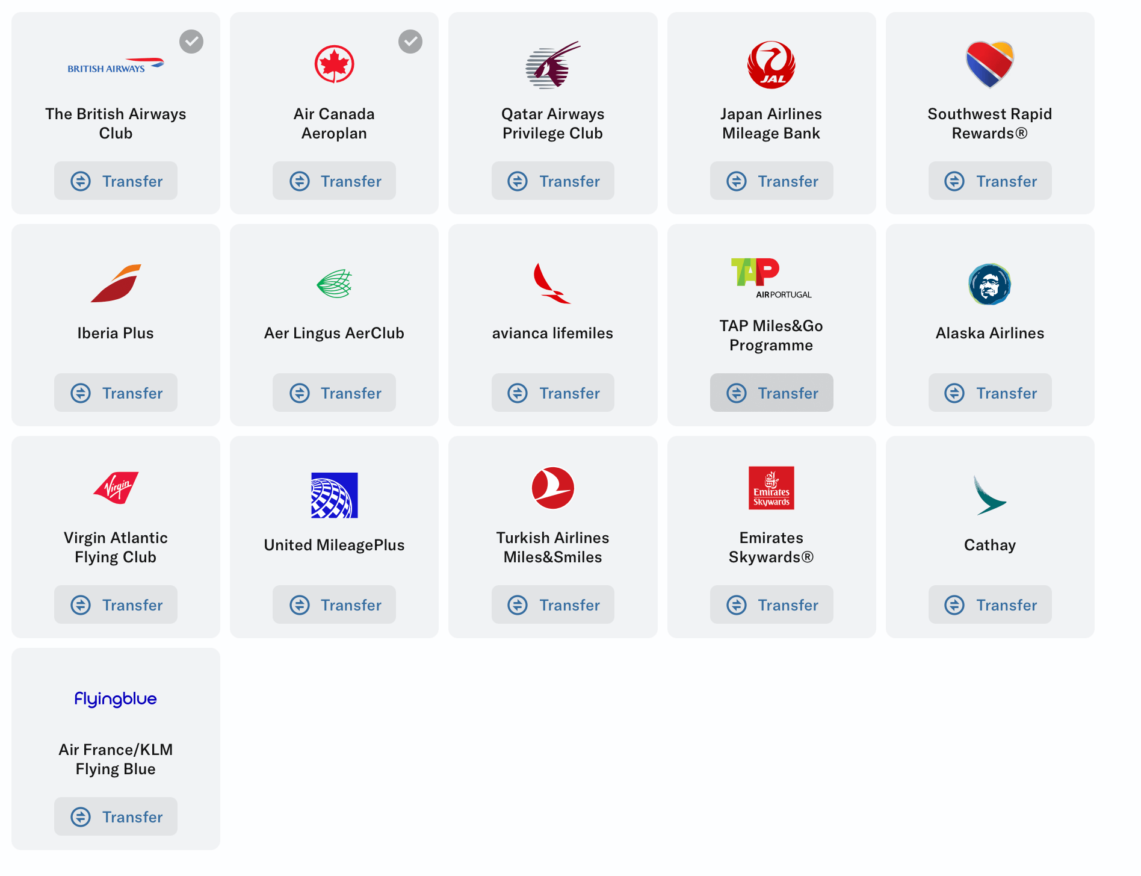This screenshot has width=1141, height=876.
Task: Transfer to Virgin Atlantic Flying Club
Action: coord(116,604)
